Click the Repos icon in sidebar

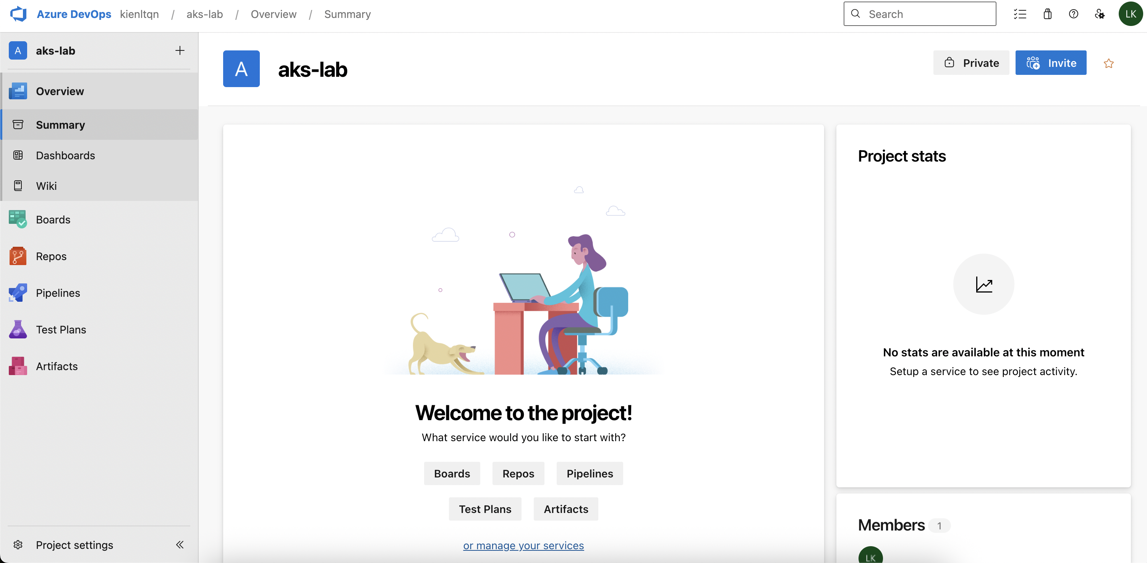click(x=18, y=256)
